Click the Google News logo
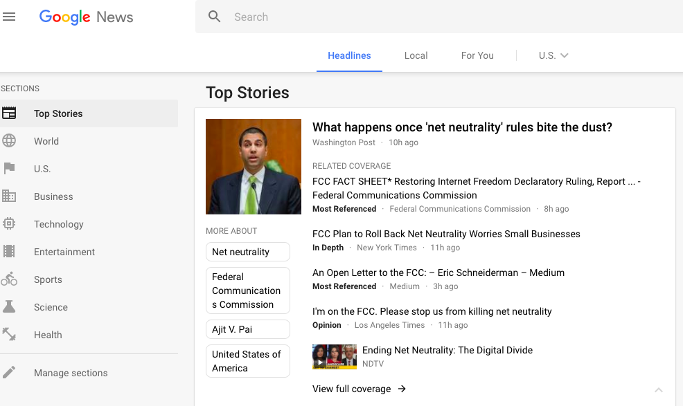This screenshot has width=683, height=406. click(87, 17)
